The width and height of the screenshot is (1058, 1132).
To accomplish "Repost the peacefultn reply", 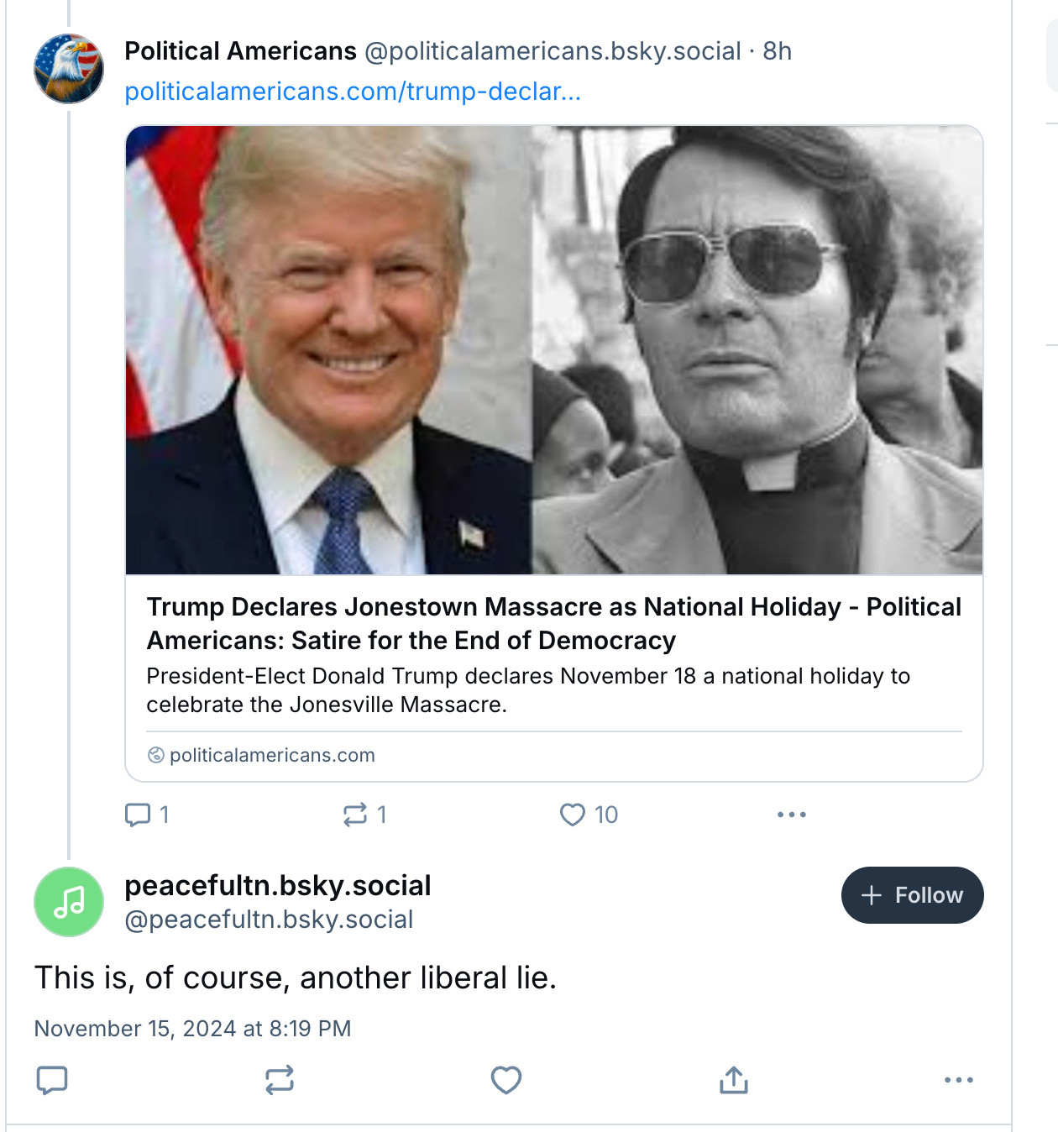I will (x=279, y=1080).
